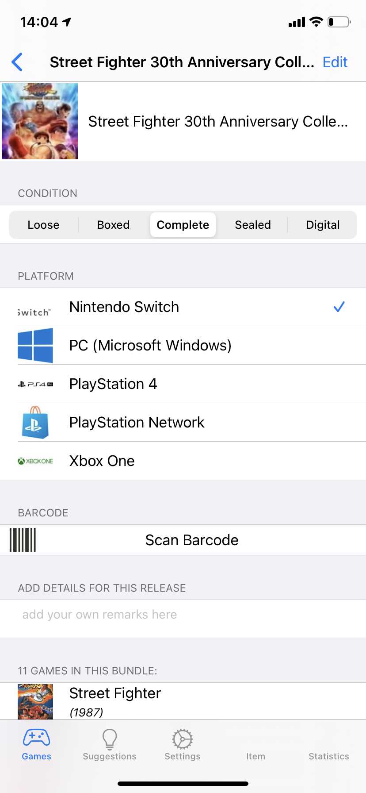Set condition to Loose
Image resolution: width=366 pixels, height=793 pixels.
[x=43, y=225]
